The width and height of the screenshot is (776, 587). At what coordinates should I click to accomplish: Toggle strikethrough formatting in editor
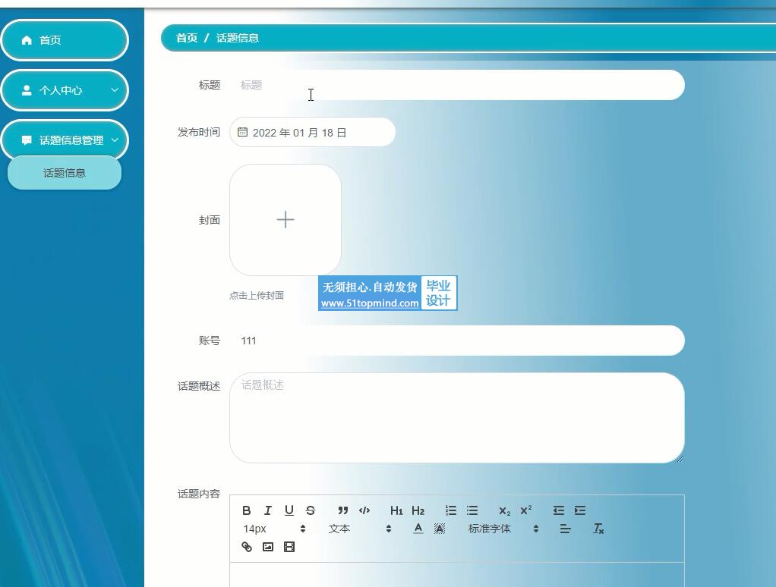[x=311, y=510]
